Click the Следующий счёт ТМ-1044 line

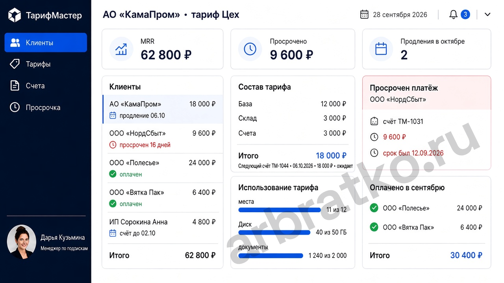[x=295, y=166]
